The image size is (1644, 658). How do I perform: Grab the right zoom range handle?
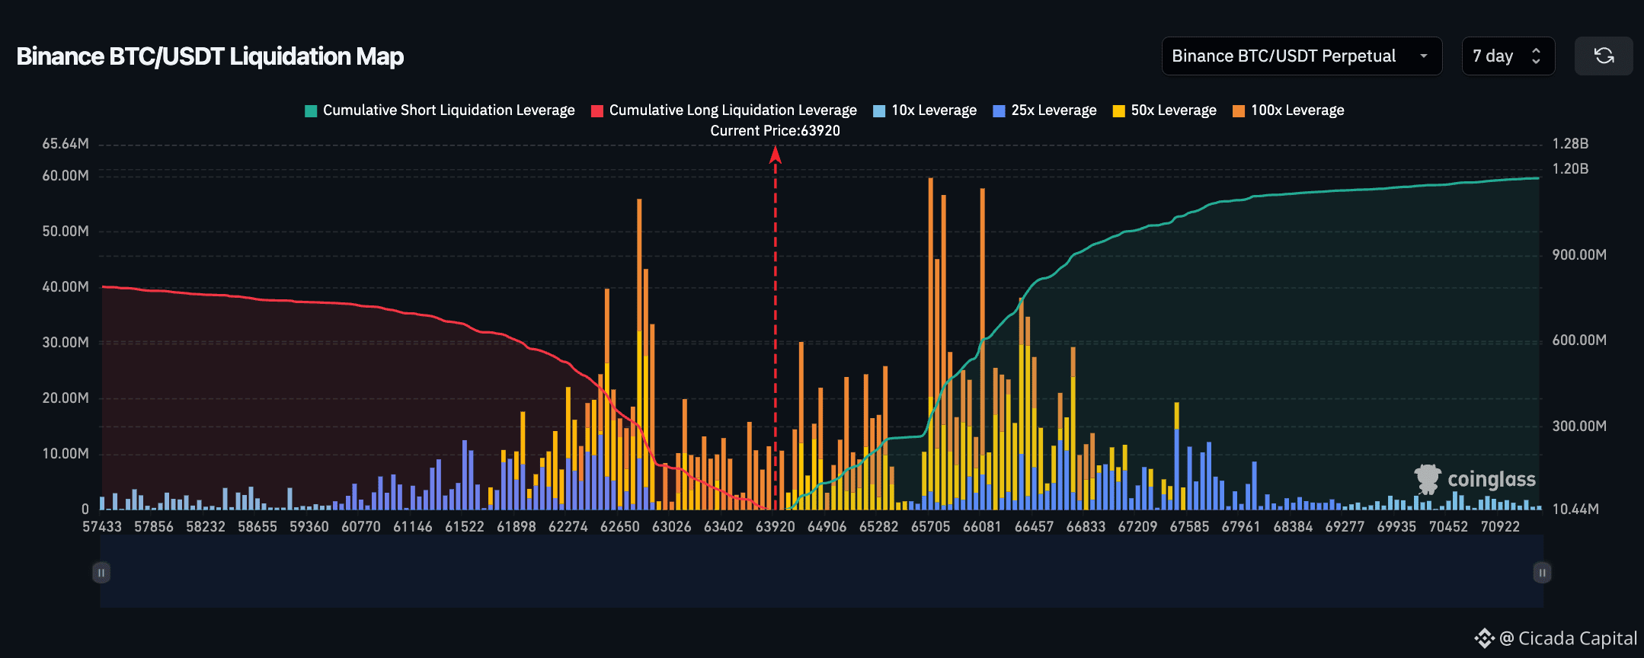[1542, 572]
